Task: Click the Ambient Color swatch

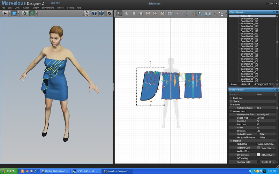Action: click(258, 148)
